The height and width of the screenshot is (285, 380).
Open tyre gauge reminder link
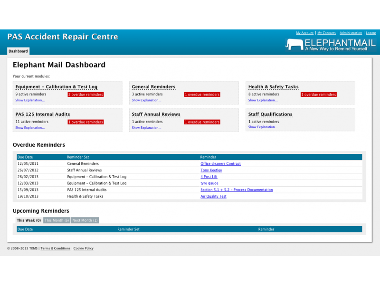click(x=209, y=183)
